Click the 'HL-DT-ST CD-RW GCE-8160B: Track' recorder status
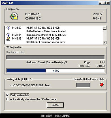This screenshot has height=118, width=111. (30, 85)
